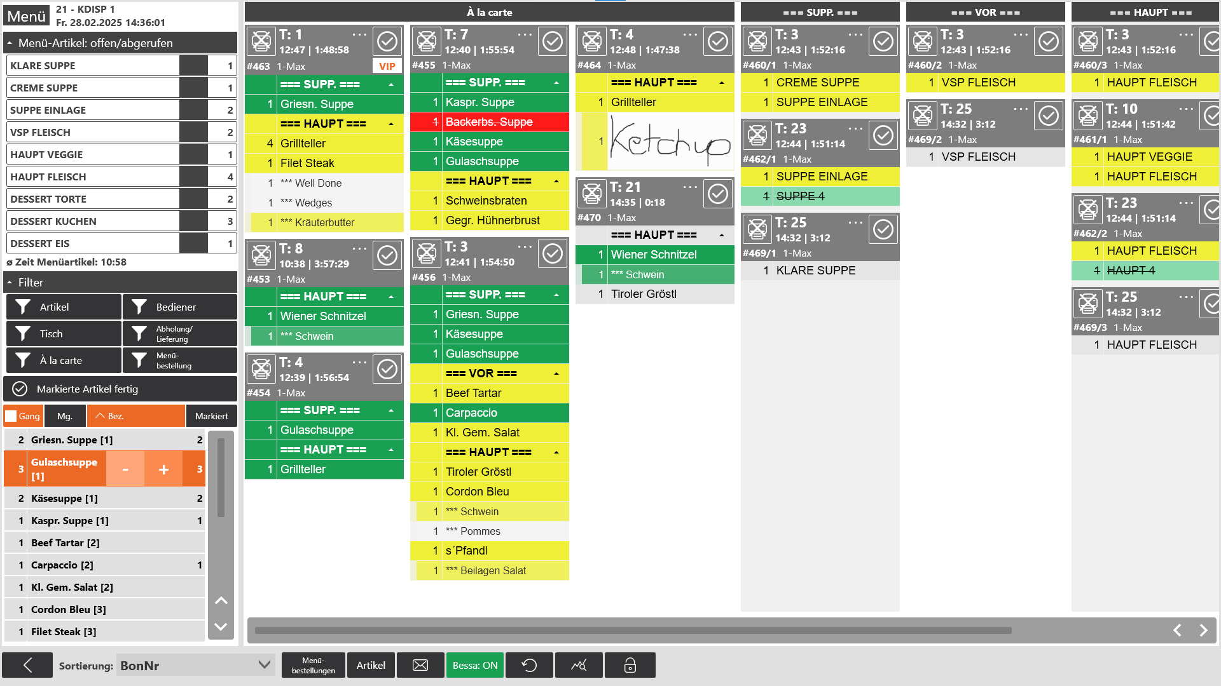Toggle the Gang filter checkbox
The height and width of the screenshot is (686, 1221).
(11, 416)
